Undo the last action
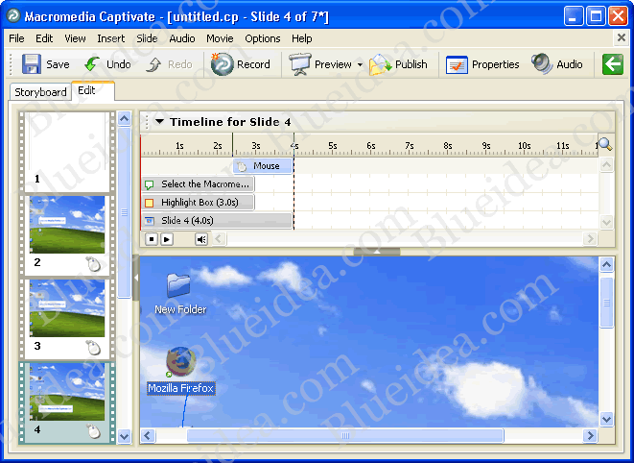 pos(107,64)
